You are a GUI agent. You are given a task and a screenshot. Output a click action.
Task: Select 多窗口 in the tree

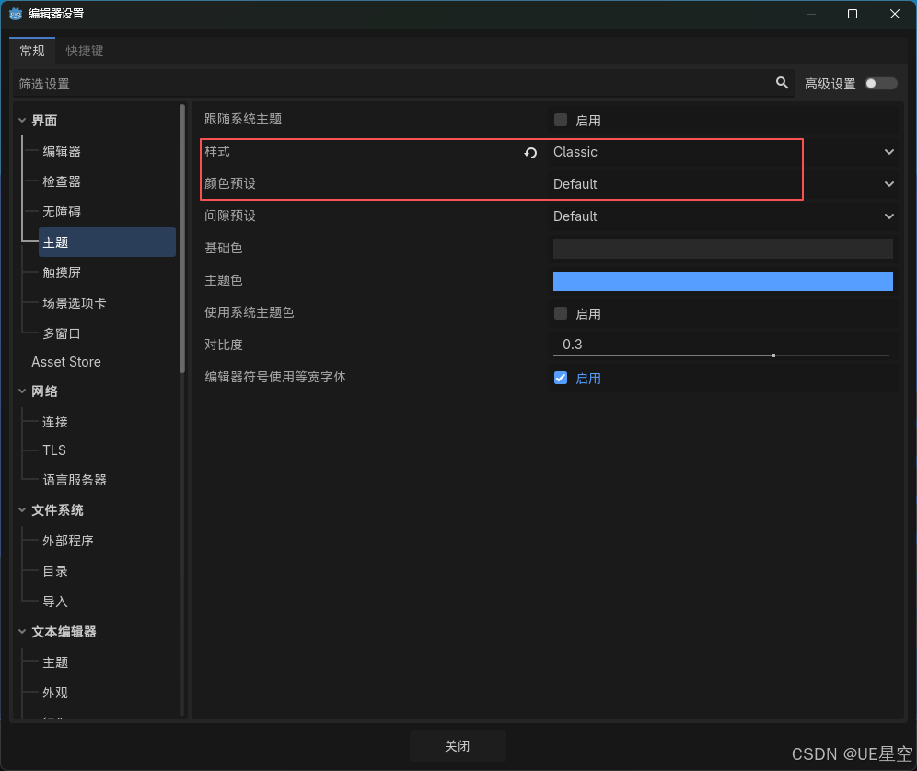coord(62,333)
